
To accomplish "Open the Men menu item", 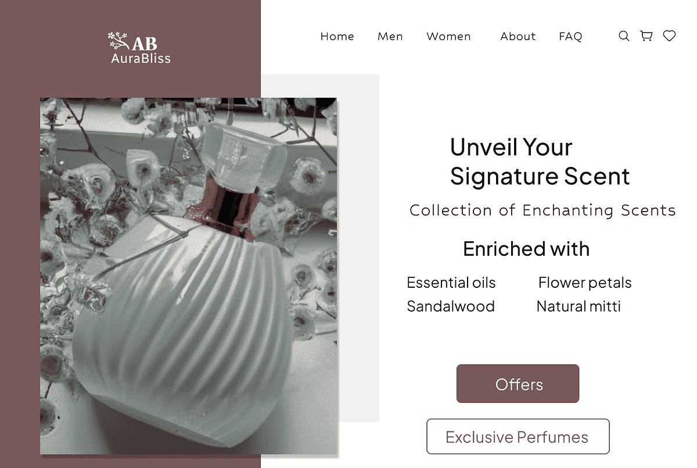I will [x=390, y=36].
